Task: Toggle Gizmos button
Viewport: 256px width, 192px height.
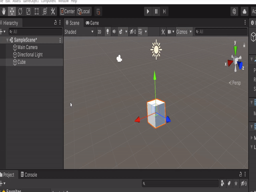Action: (x=182, y=32)
